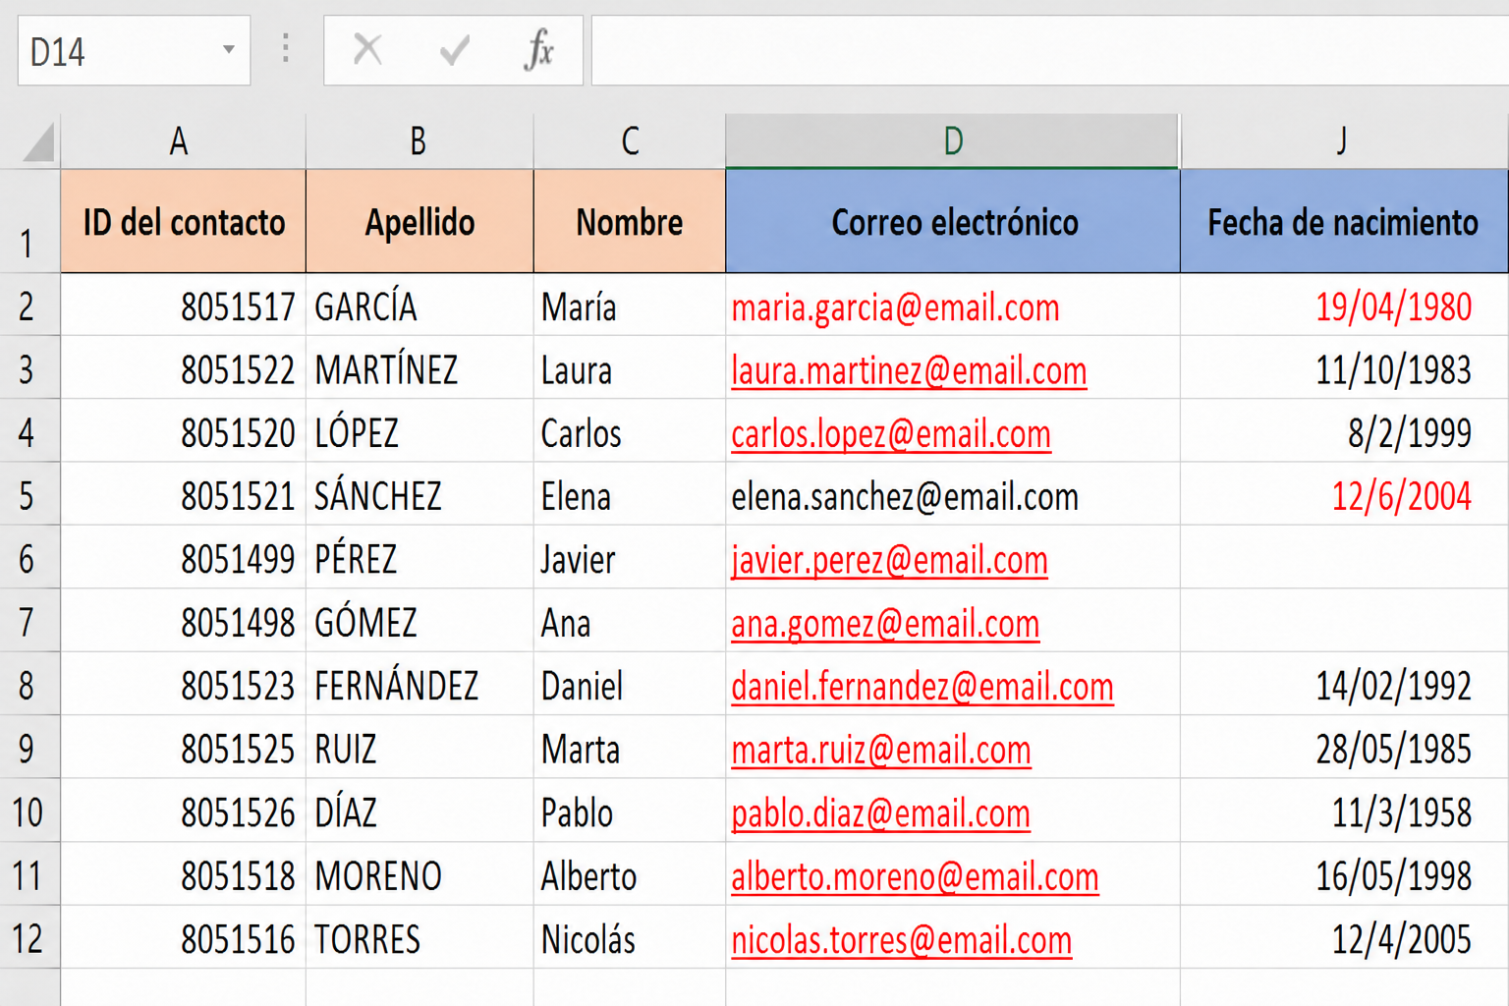
Task: Click the Select All corner triangle
Action: pos(38,143)
